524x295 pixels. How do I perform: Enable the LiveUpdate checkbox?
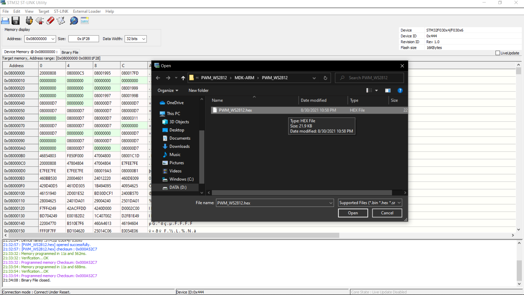[498, 53]
